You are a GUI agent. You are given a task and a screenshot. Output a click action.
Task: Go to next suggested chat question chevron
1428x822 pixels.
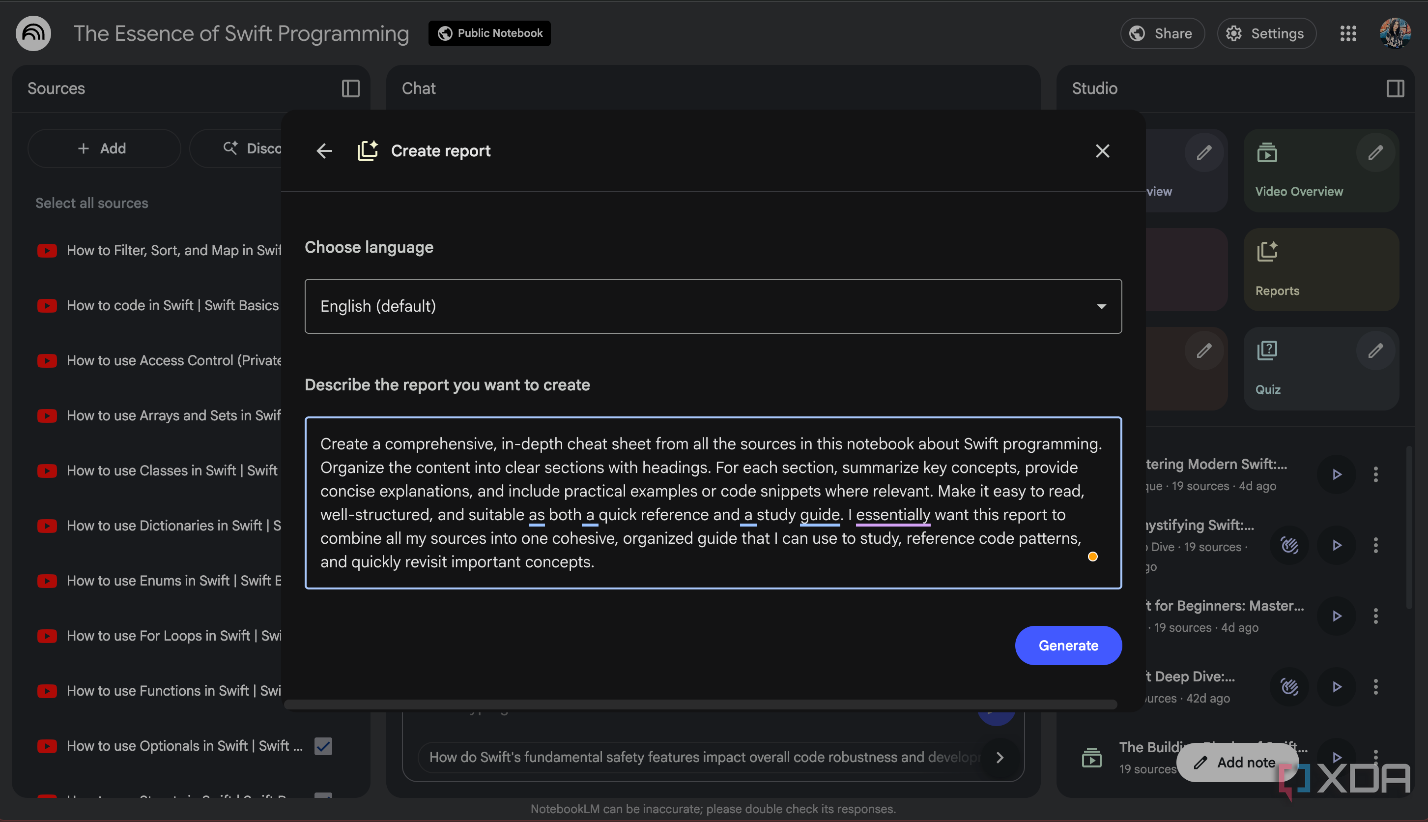pos(999,757)
